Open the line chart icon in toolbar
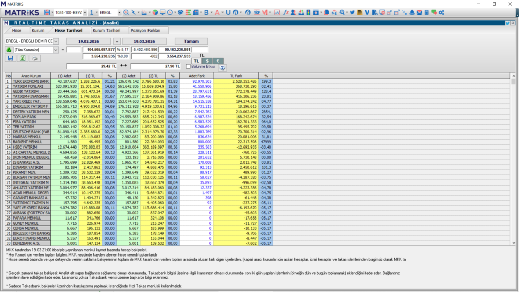Screen dimensions: 519x292 [277, 12]
